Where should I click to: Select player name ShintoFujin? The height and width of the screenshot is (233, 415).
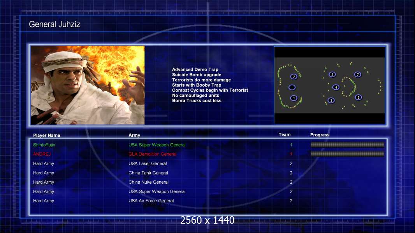tap(44, 145)
